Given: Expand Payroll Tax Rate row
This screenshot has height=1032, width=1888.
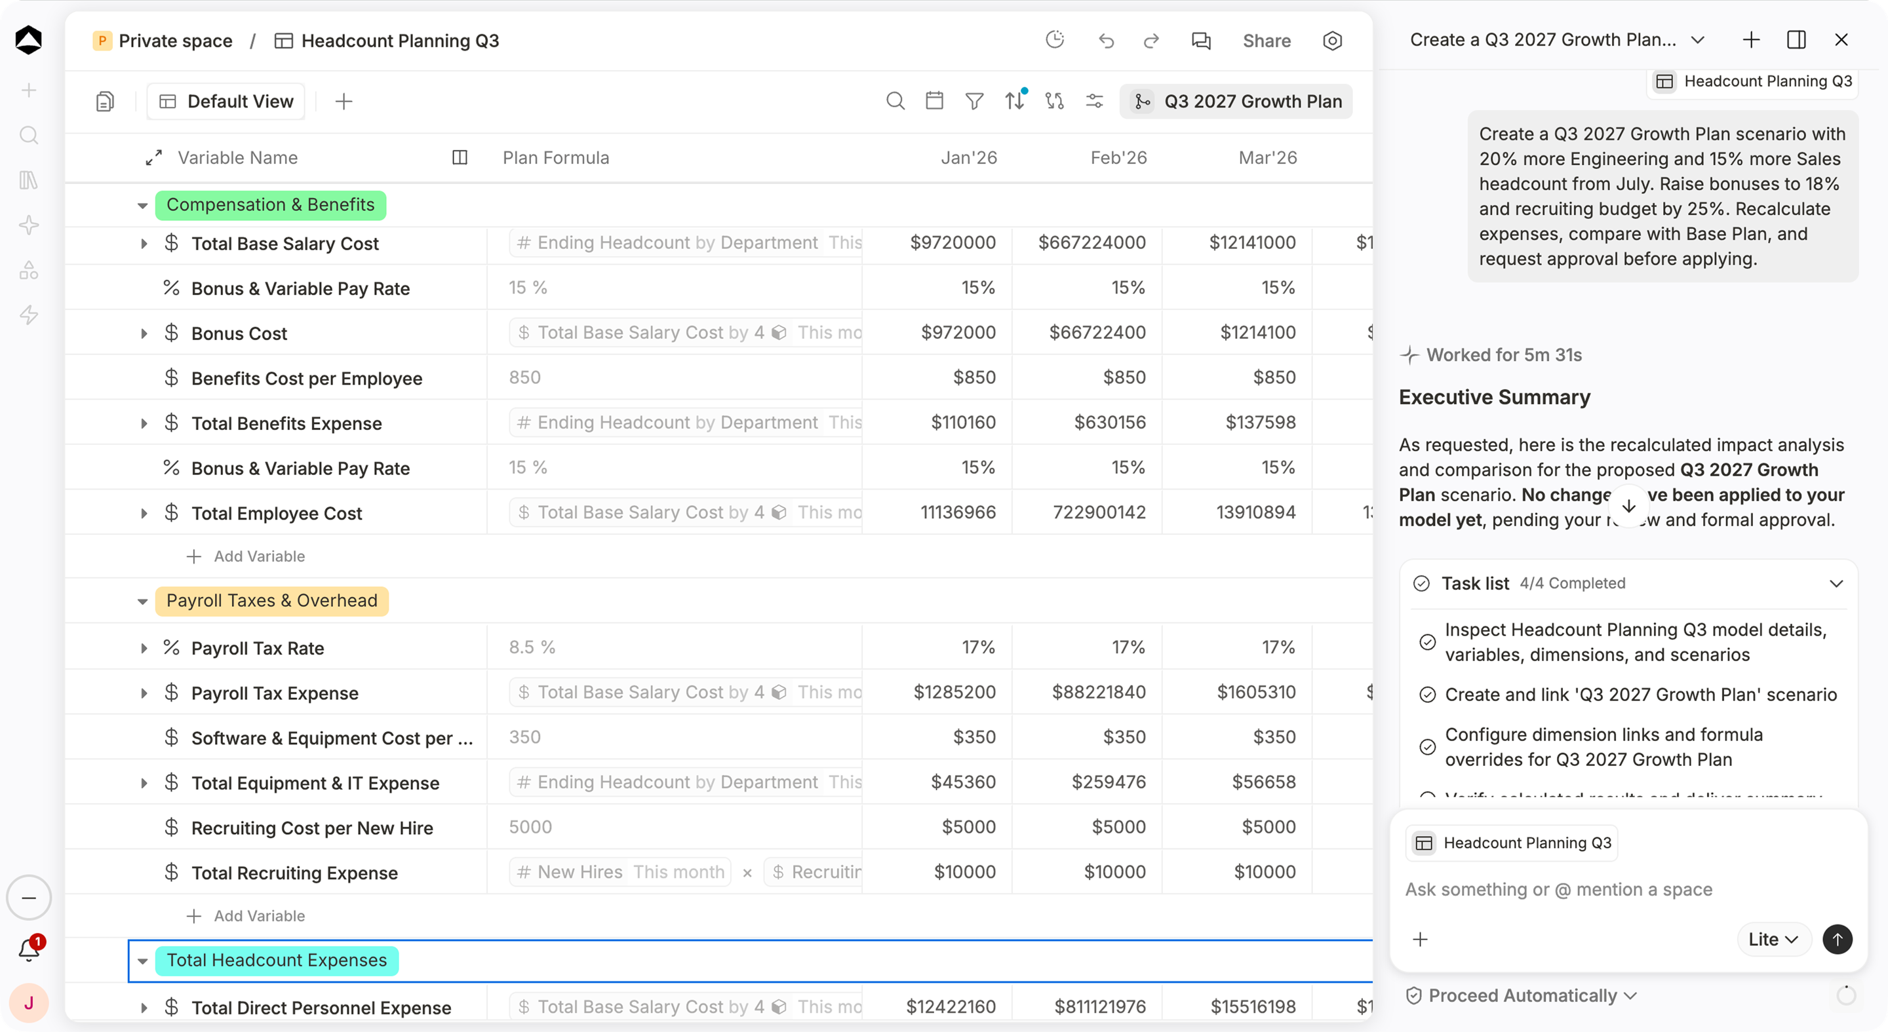Looking at the screenshot, I should tap(144, 648).
